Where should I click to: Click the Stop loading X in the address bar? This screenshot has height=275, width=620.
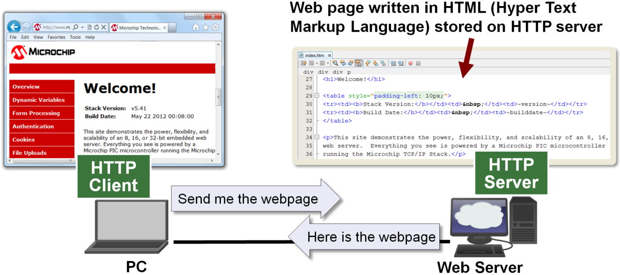pos(103,27)
